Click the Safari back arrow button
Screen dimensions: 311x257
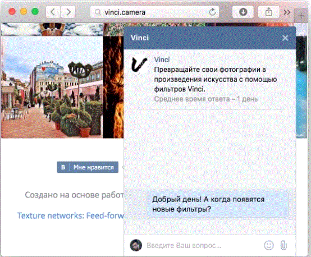tap(53, 12)
